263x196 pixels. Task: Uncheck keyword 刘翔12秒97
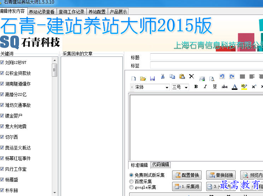tap(2, 62)
